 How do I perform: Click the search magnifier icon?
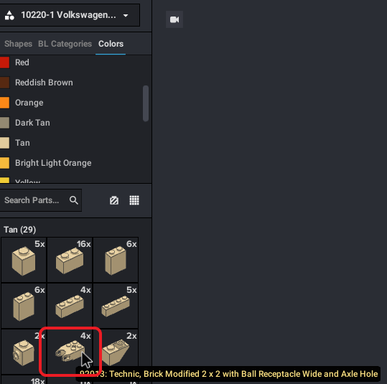pos(73,200)
